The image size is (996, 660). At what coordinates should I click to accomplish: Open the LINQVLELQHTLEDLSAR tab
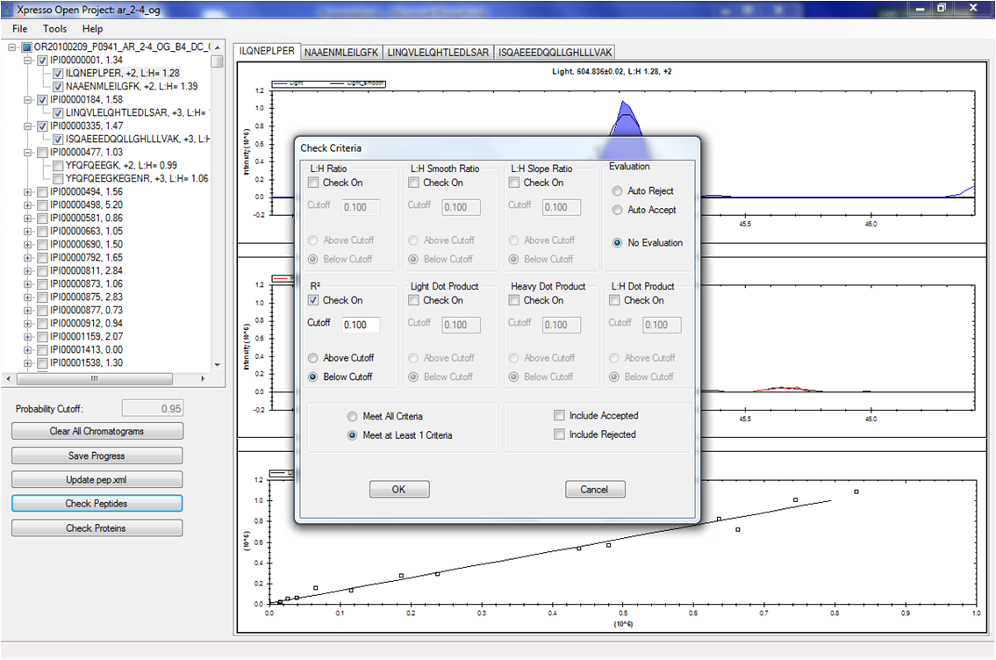(x=438, y=53)
